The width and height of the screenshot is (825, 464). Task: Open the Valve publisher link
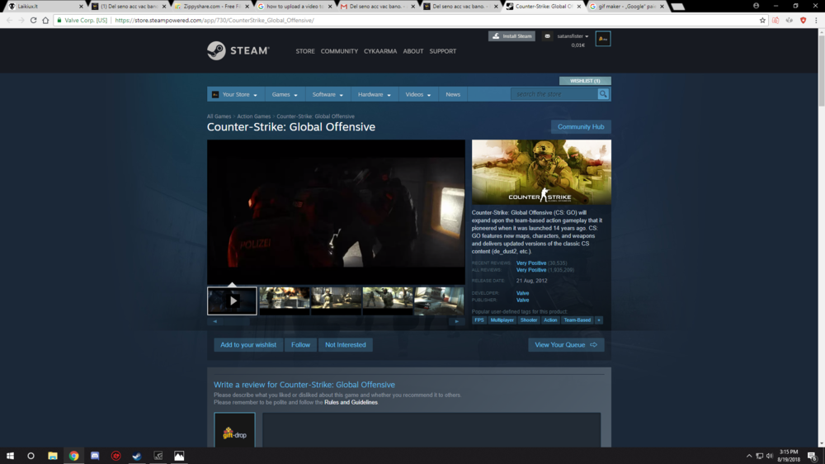click(x=522, y=300)
